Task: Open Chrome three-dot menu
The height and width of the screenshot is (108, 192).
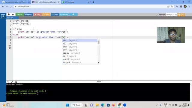Action: [x=189, y=7]
